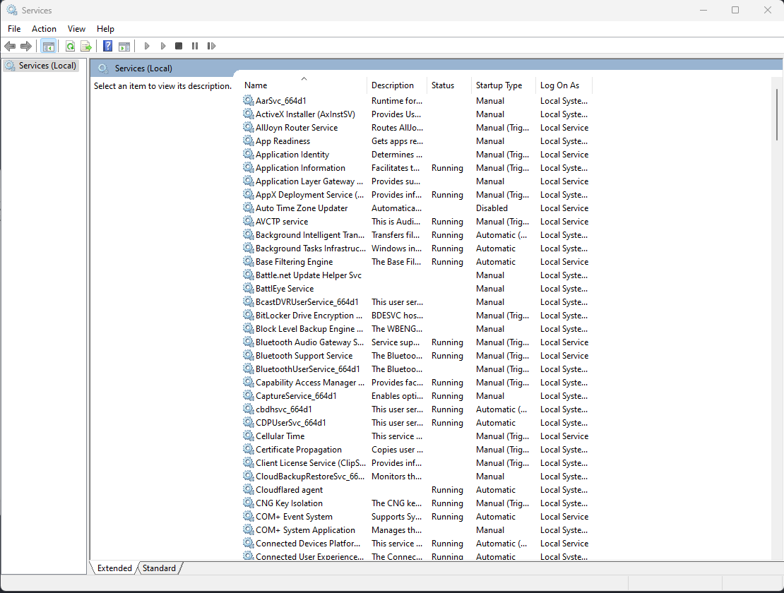784x593 pixels.
Task: Click the Export List toolbar icon
Action: pyautogui.click(x=86, y=46)
